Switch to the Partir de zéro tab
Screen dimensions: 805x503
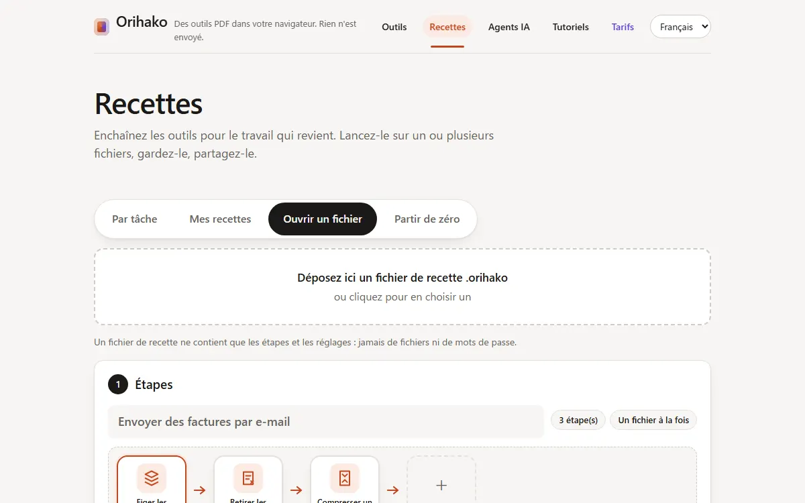tap(427, 219)
